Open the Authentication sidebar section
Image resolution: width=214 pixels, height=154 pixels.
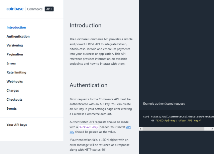tap(18, 37)
